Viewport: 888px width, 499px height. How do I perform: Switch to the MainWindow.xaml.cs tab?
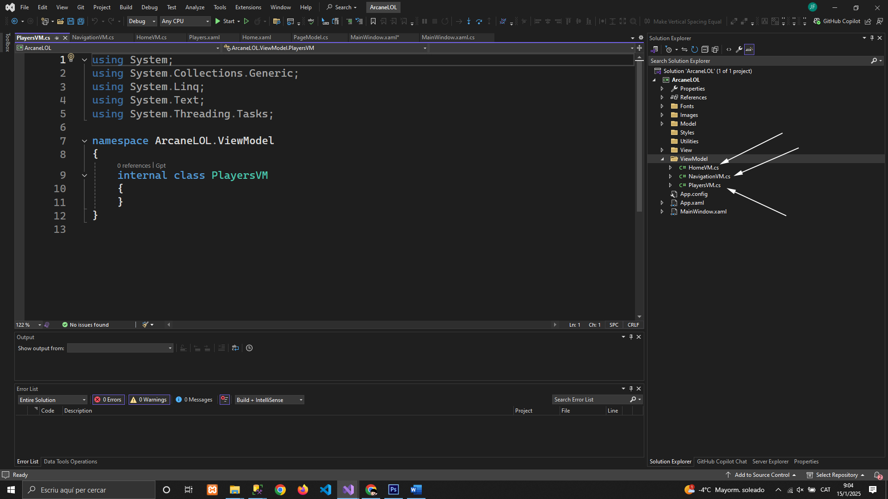coord(448,37)
